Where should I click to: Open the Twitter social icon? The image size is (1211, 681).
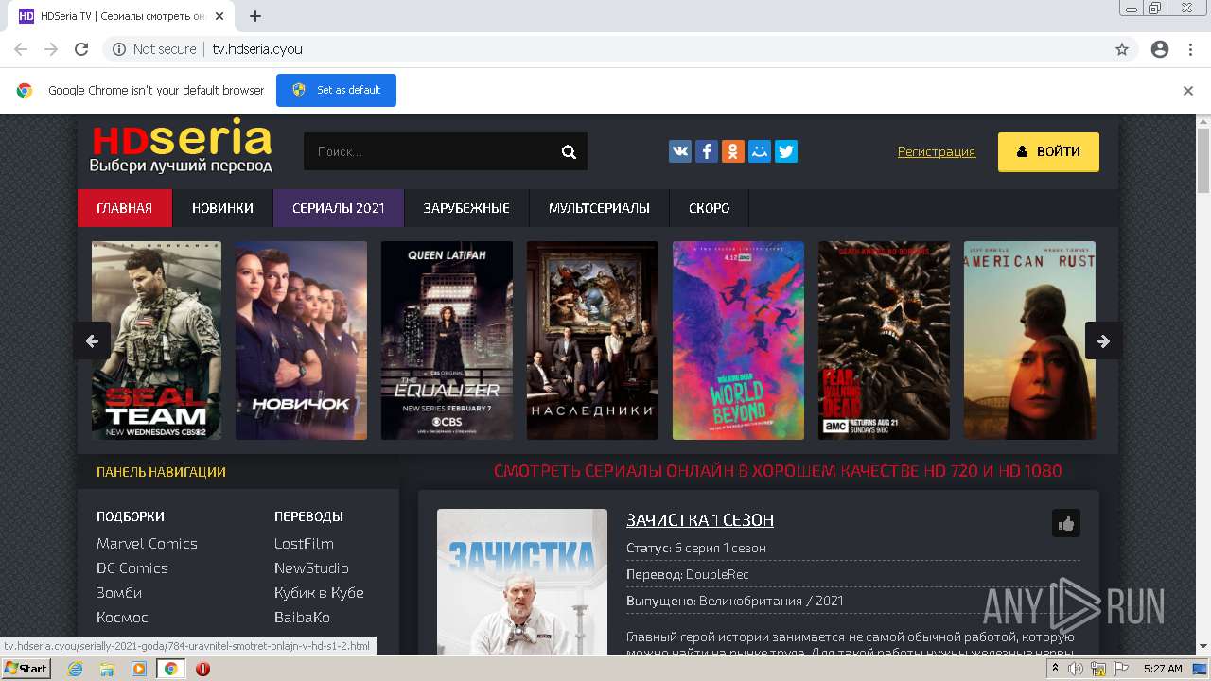(x=786, y=151)
